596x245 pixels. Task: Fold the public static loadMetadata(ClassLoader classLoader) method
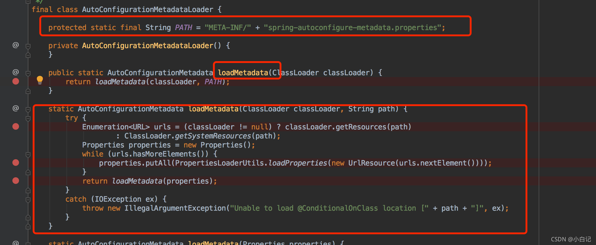28,73
